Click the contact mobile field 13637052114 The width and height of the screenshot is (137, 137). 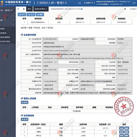click(x=124, y=74)
